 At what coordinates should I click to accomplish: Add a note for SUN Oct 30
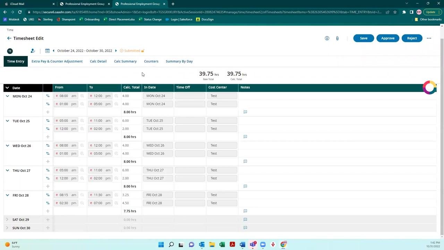[x=245, y=228]
